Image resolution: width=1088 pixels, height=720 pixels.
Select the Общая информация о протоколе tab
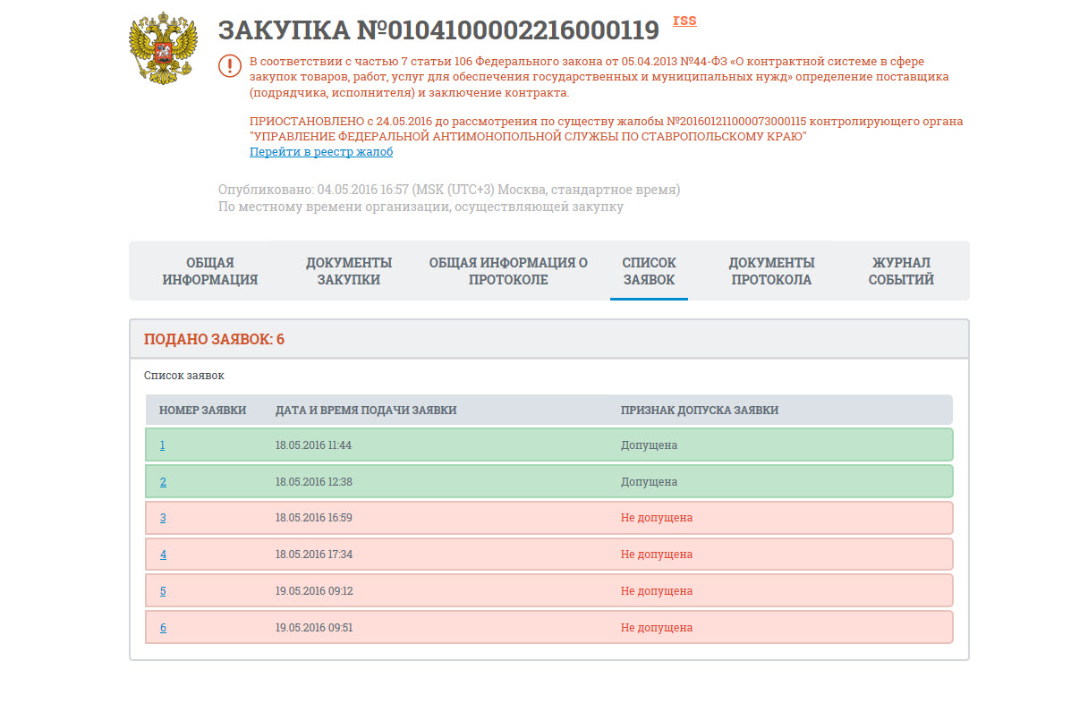(x=508, y=271)
